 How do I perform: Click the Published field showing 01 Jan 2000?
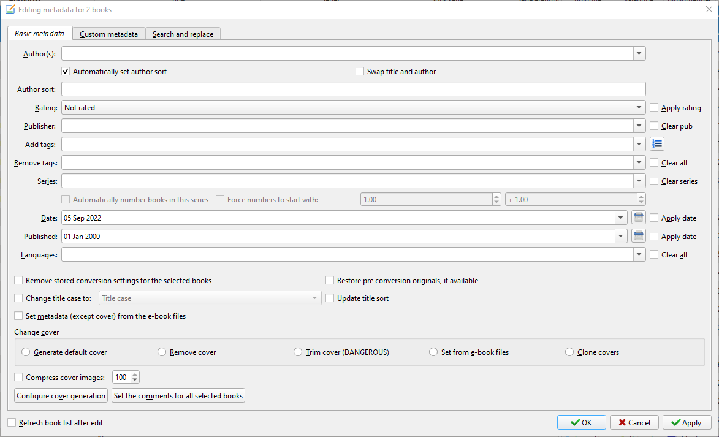coord(338,236)
